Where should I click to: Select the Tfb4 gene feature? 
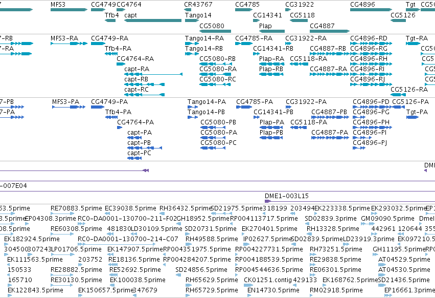[110, 20]
